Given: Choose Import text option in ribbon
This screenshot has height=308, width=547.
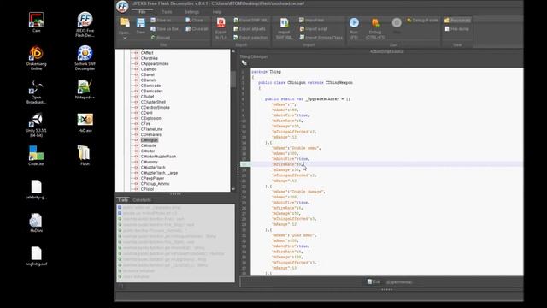Looking at the screenshot, I should coord(311,21).
